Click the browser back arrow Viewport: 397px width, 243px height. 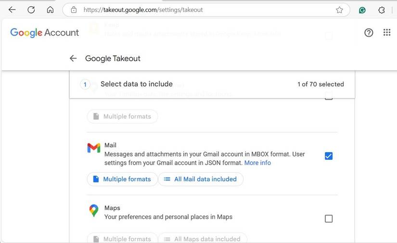[x=12, y=10]
